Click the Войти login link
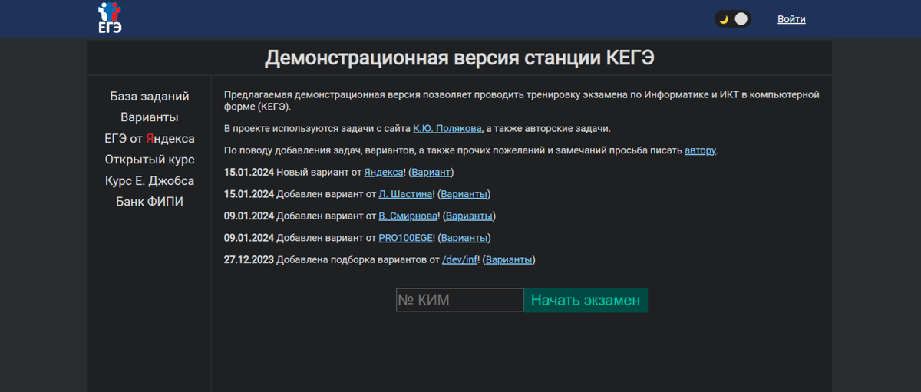 click(x=791, y=19)
